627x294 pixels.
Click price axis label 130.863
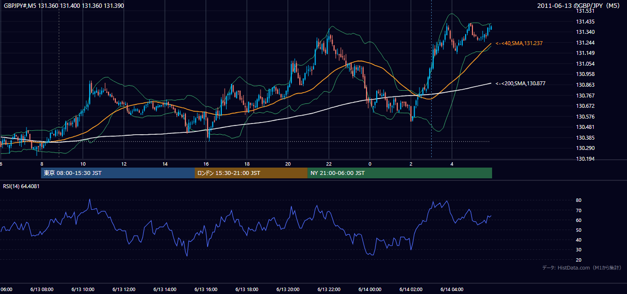coord(585,85)
